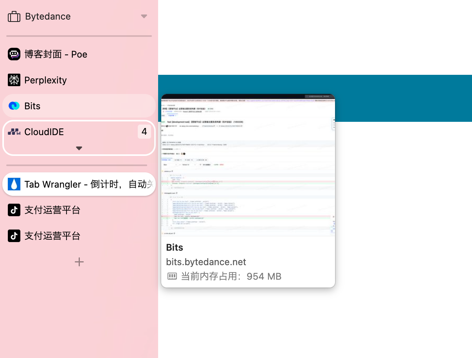This screenshot has height=358, width=472.
Task: Select the Bits tab
Action: 79,106
